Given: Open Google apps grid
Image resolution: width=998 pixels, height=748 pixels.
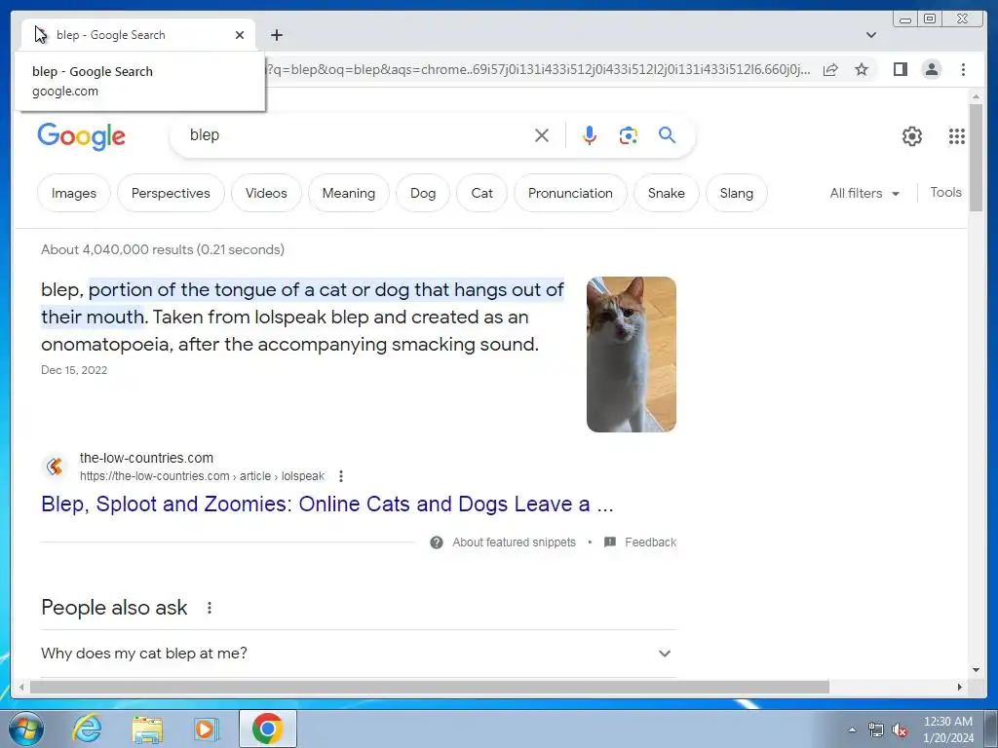Looking at the screenshot, I should (x=957, y=136).
